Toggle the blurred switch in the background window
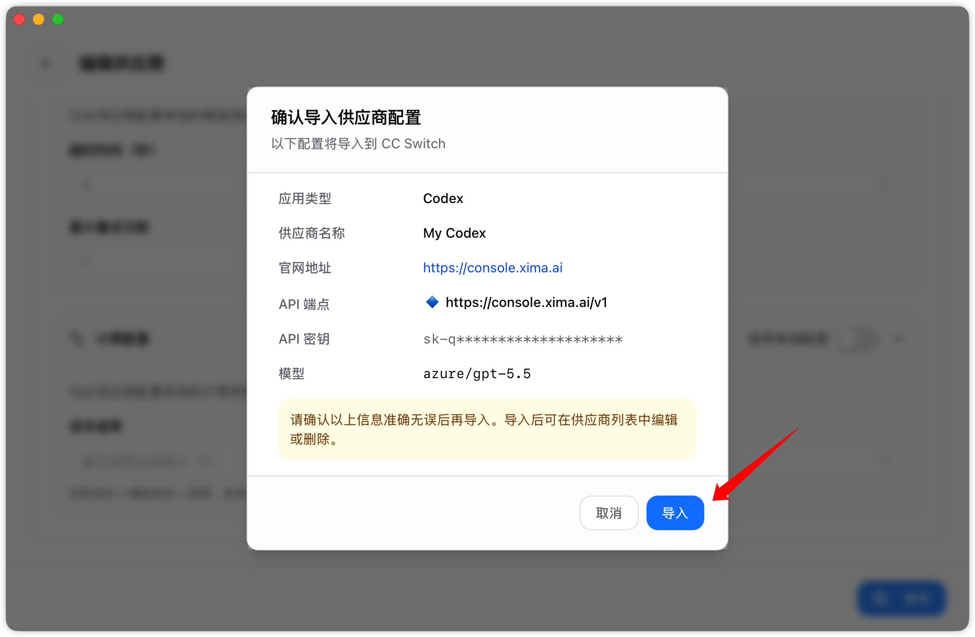975x637 pixels. (859, 339)
